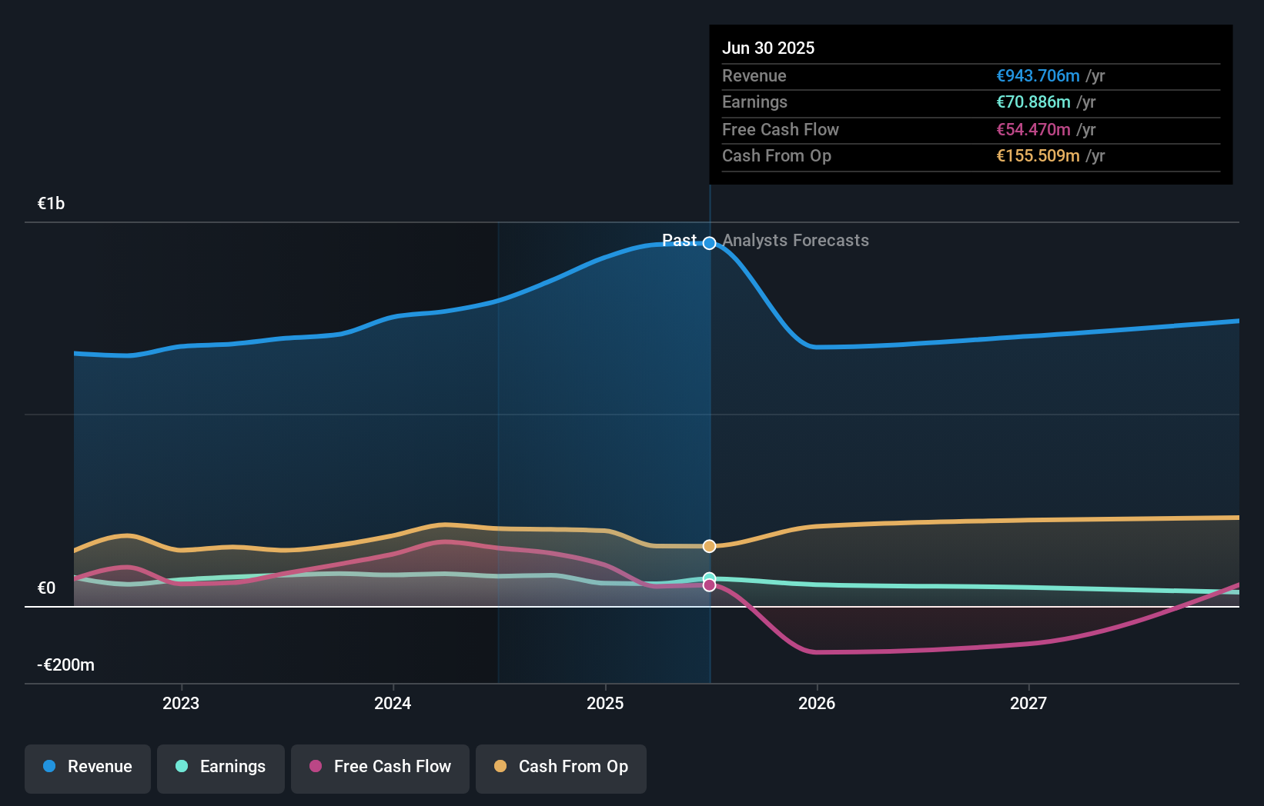Select the orange Cash From Op chart marker
The width and height of the screenshot is (1264, 806).
click(709, 546)
